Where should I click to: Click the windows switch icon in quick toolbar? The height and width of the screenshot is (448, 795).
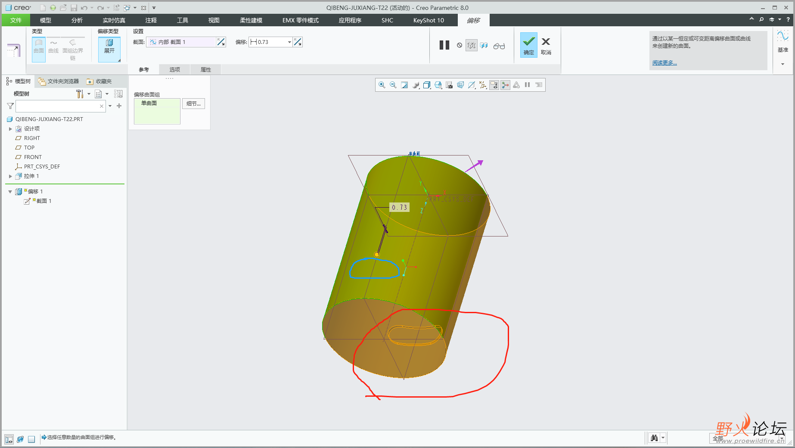pos(127,8)
